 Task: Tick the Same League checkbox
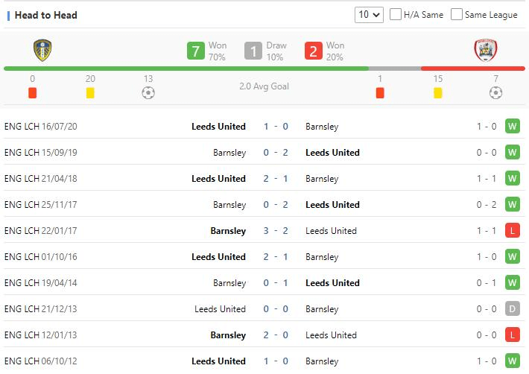[x=455, y=14]
